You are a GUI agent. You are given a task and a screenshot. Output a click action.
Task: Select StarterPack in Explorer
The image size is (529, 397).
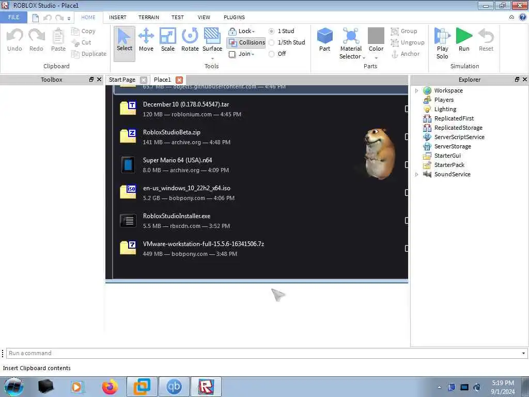(x=449, y=165)
